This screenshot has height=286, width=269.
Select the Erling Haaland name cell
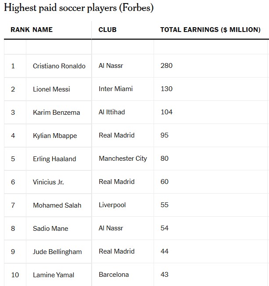[54, 159]
